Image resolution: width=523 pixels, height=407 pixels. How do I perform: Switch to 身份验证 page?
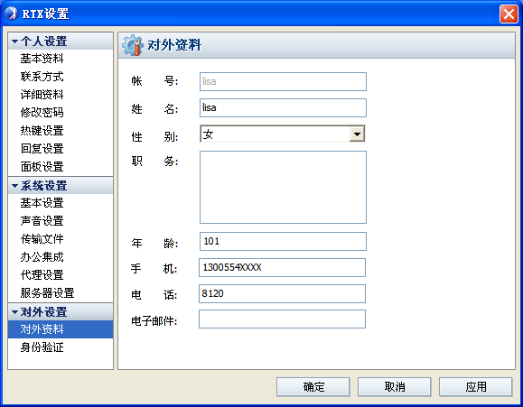42,347
